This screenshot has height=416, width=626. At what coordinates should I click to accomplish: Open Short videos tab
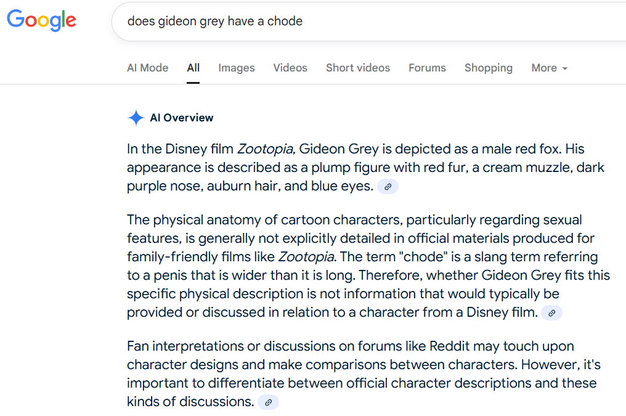(358, 68)
